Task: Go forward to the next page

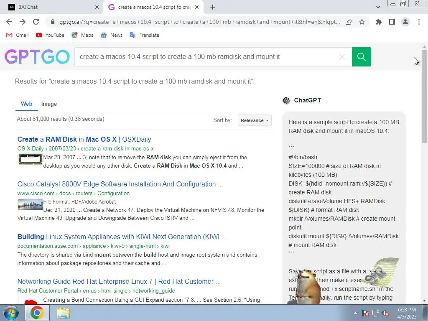Action: click(23, 22)
